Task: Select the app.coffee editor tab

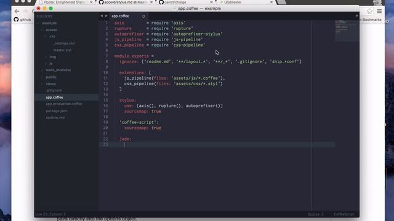Action: pos(120,16)
